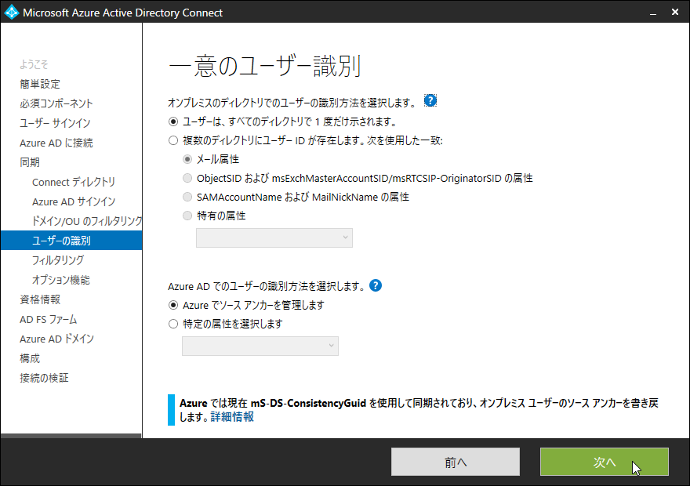Open the 特有の属性 attribute dropdown

(274, 238)
